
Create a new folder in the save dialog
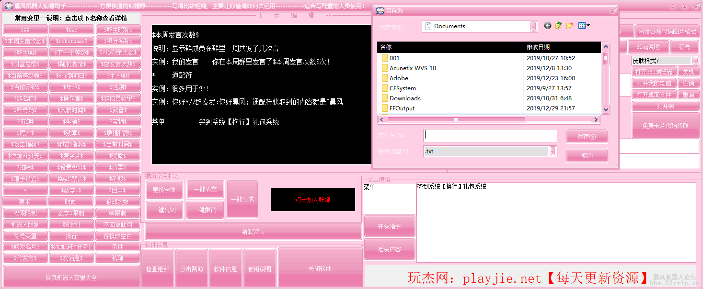click(570, 26)
